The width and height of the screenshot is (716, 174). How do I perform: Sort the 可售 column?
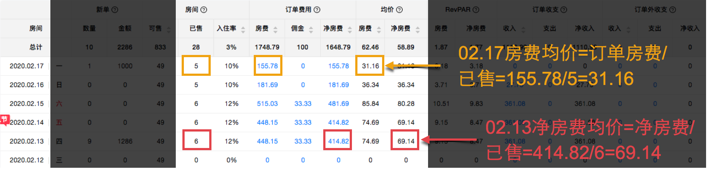point(168,29)
